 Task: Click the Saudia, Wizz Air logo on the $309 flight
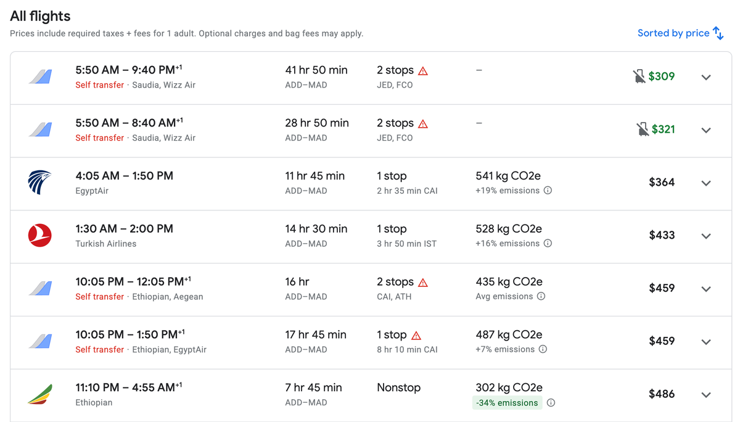[x=38, y=77]
